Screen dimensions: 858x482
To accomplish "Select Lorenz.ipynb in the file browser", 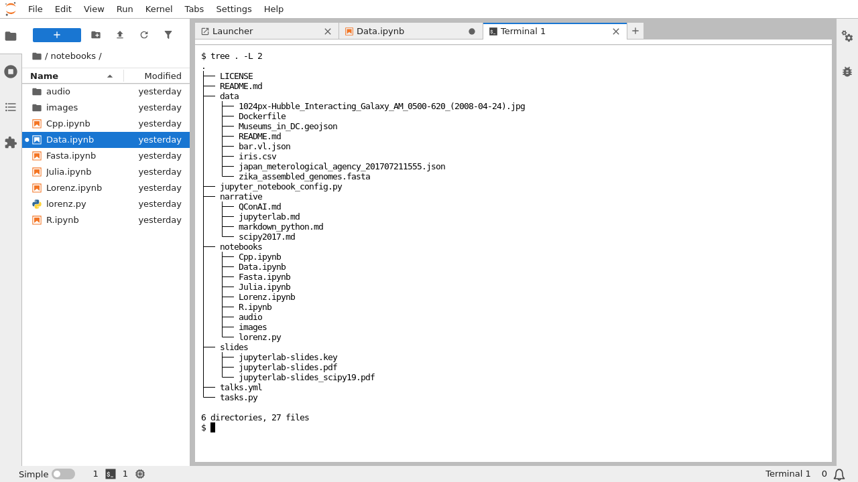I will pyautogui.click(x=74, y=187).
